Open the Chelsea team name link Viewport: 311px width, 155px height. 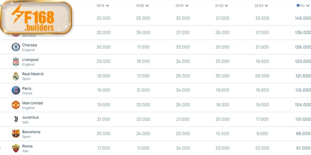(30, 45)
